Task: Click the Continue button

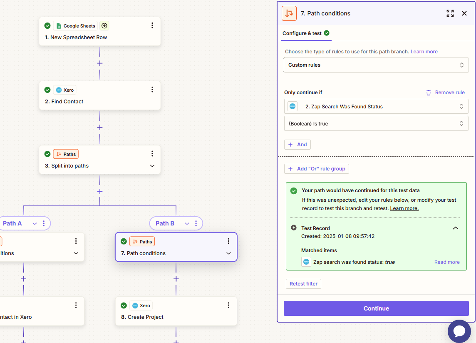Action: coord(376,308)
